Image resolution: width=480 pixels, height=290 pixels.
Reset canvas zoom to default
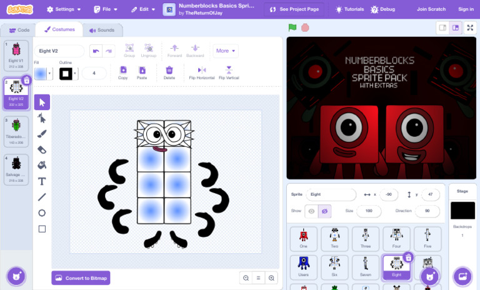258,278
